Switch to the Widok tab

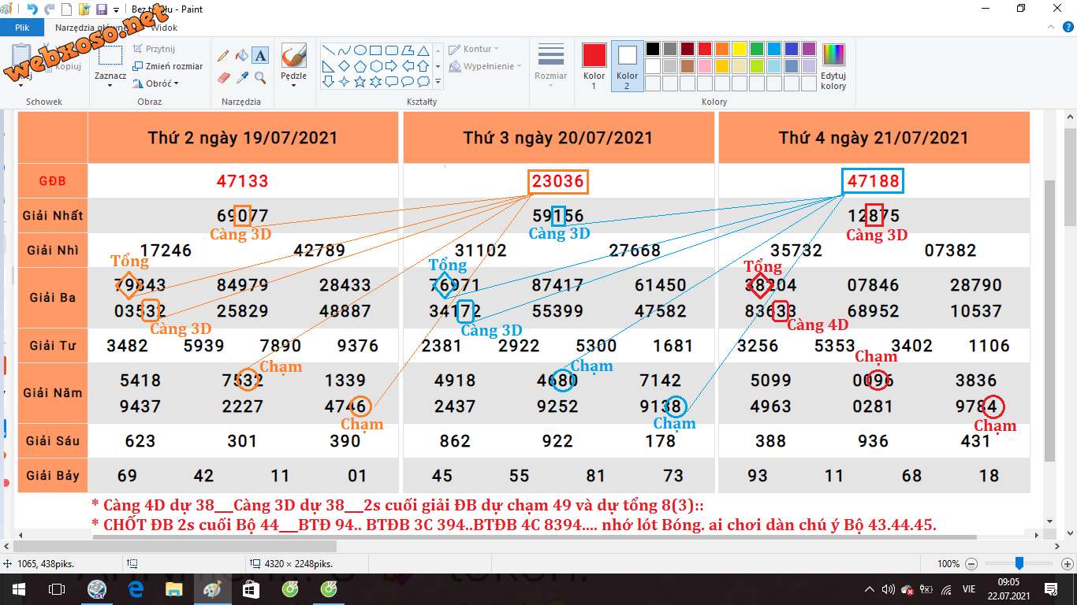coord(164,28)
